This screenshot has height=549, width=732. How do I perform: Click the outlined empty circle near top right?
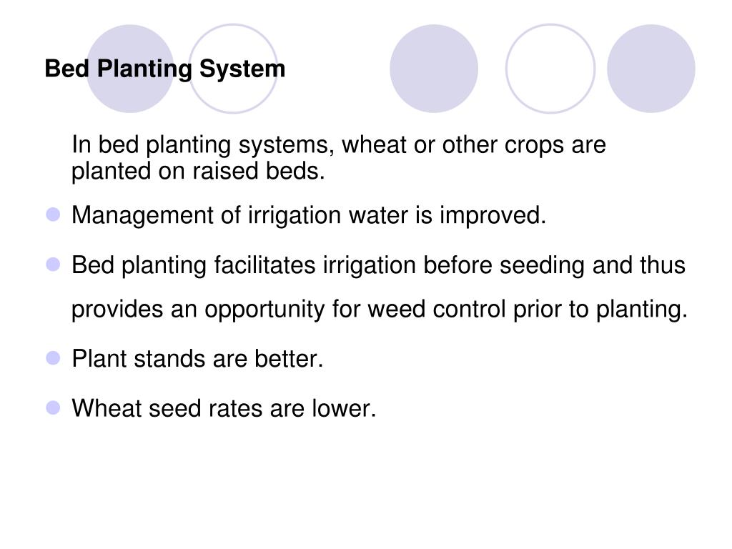[550, 69]
